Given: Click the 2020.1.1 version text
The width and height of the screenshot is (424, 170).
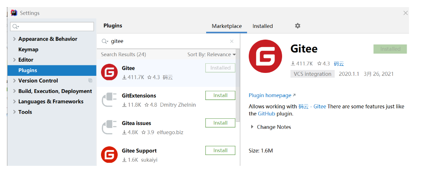Looking at the screenshot, I should tap(349, 74).
